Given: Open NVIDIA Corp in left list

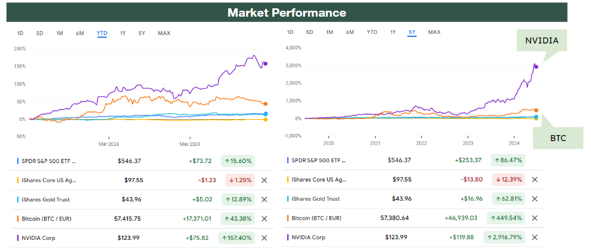Looking at the screenshot, I should coord(38,237).
